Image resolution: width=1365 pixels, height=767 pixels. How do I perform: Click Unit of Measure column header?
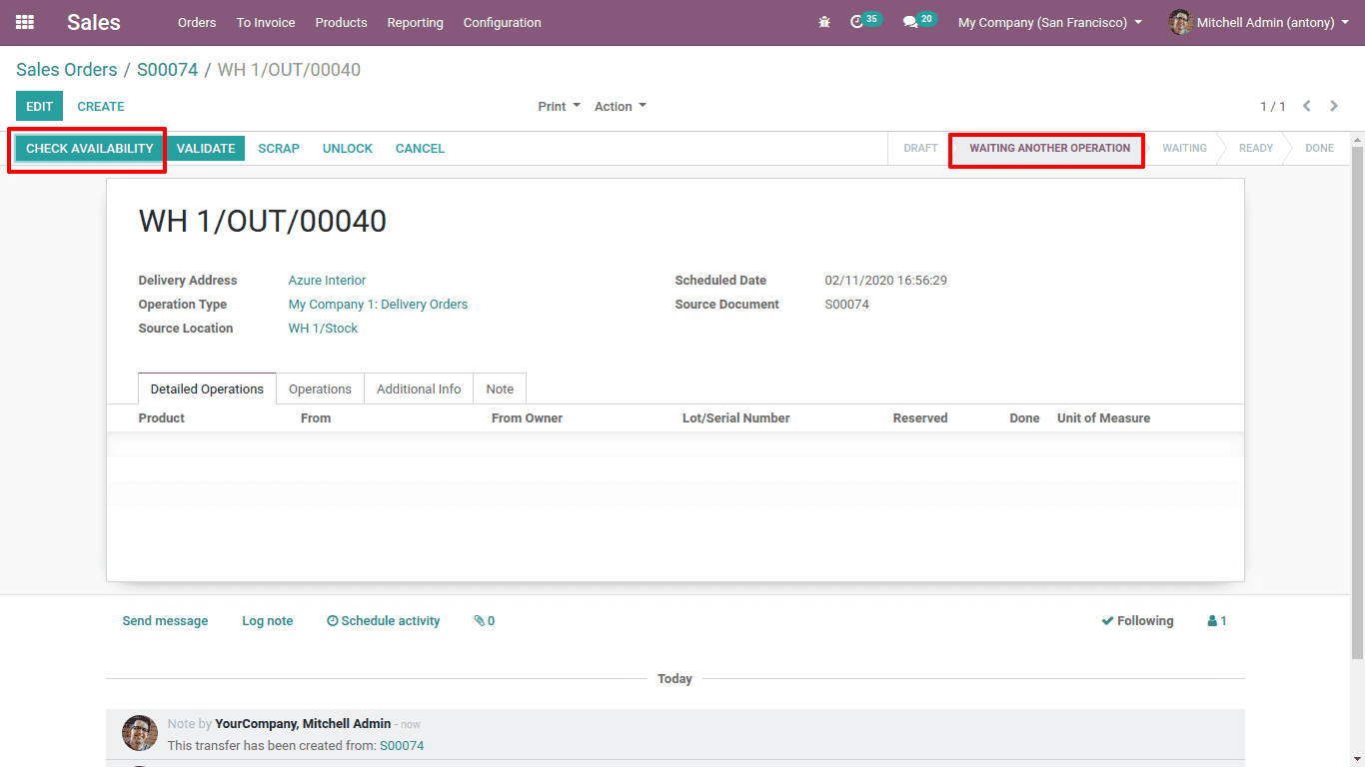point(1103,418)
